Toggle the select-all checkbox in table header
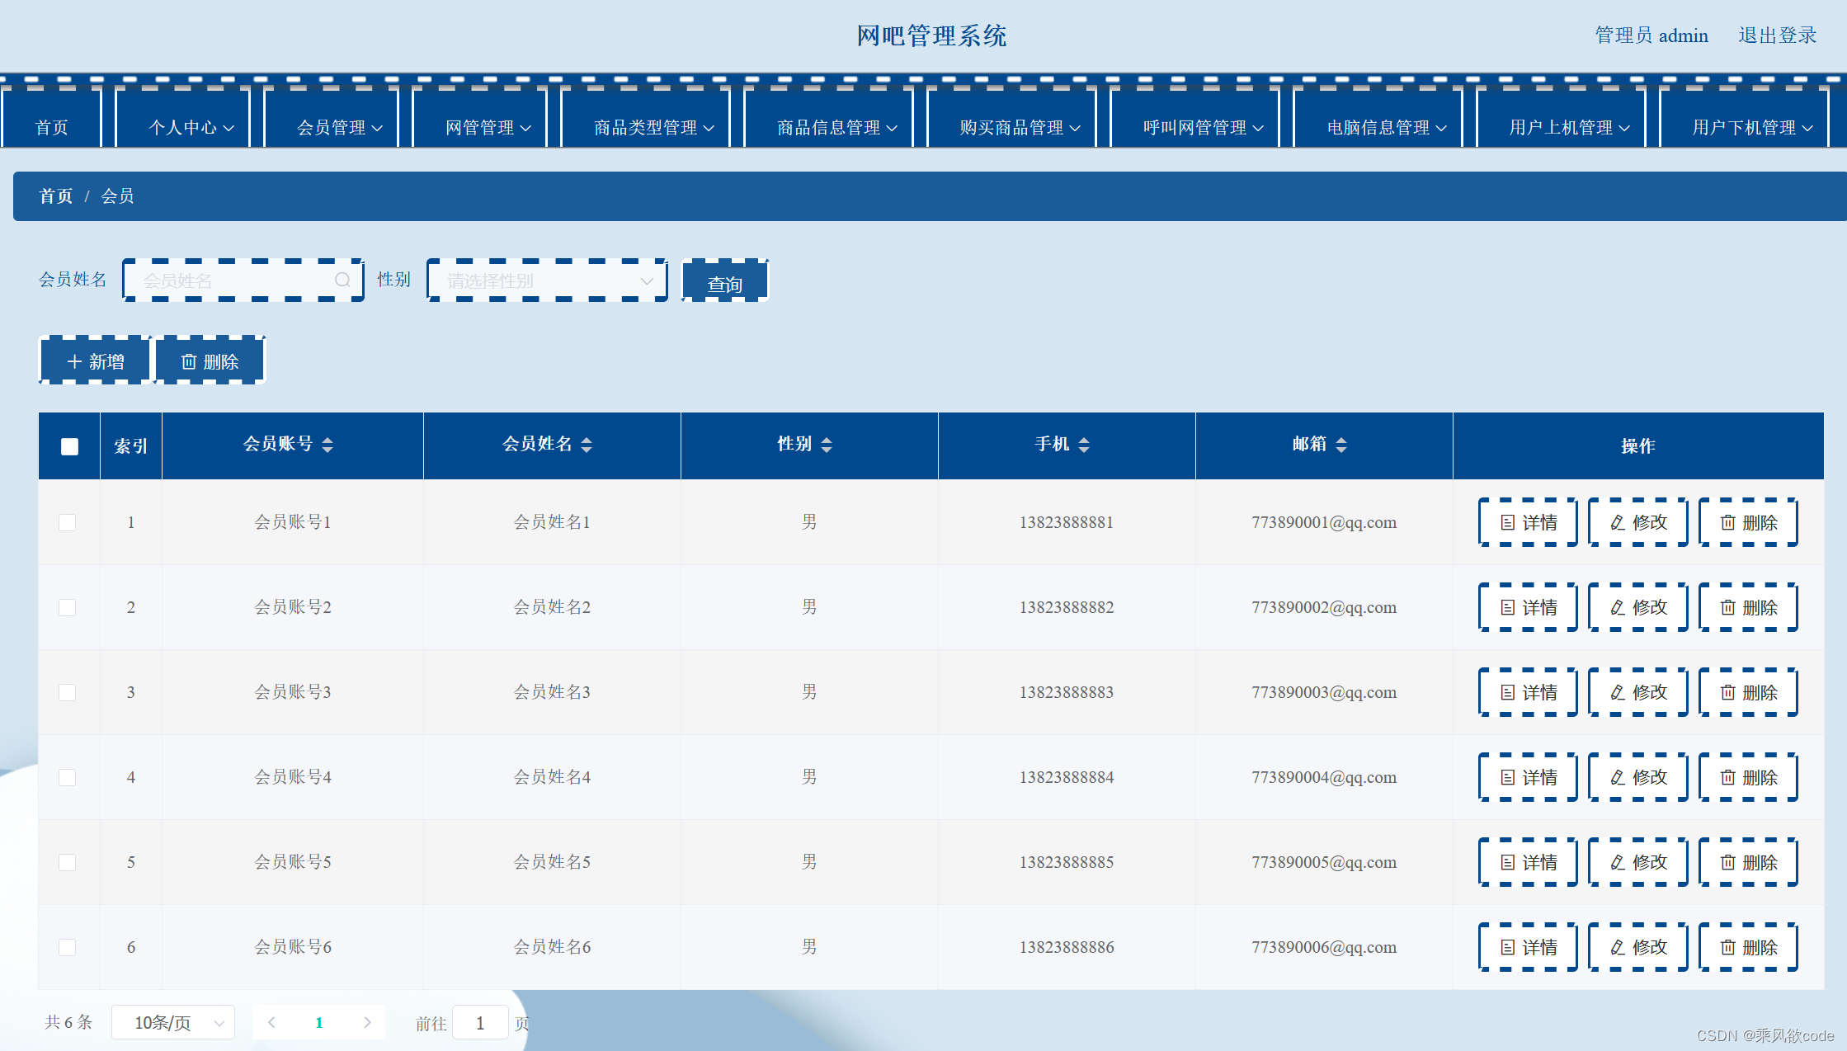The width and height of the screenshot is (1847, 1051). 69,446
